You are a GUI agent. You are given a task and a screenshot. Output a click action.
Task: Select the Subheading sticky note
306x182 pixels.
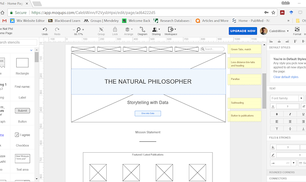tap(244, 103)
